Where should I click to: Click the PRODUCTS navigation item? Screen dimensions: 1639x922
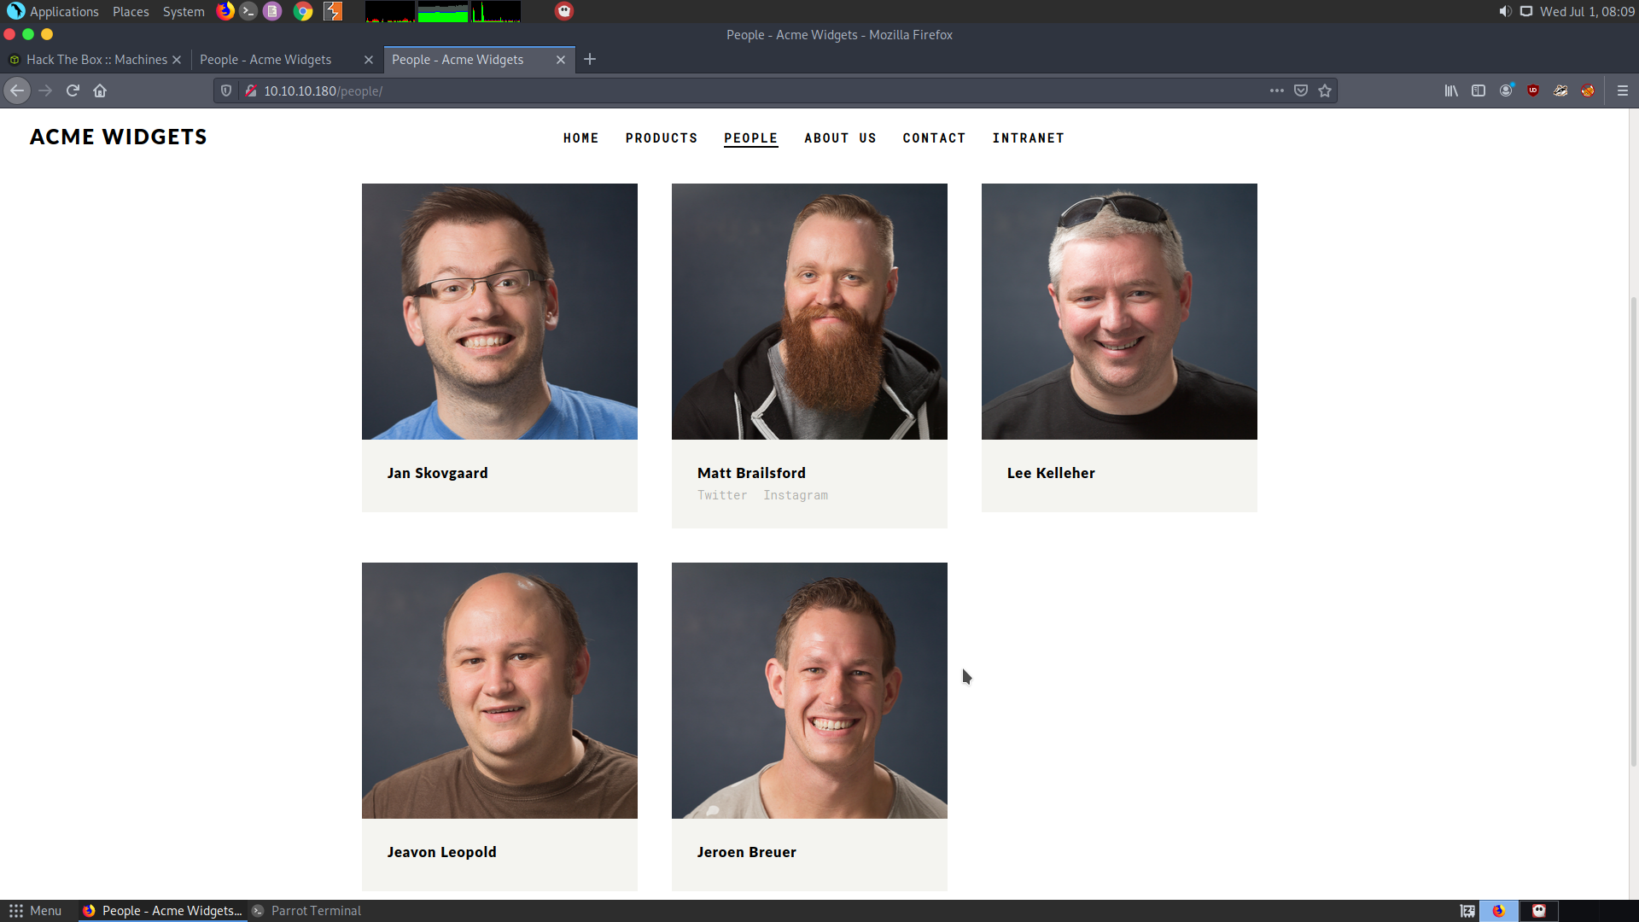coord(661,138)
